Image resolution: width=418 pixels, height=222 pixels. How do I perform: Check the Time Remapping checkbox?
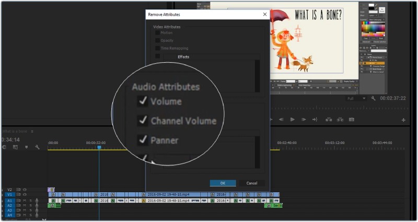pos(158,48)
